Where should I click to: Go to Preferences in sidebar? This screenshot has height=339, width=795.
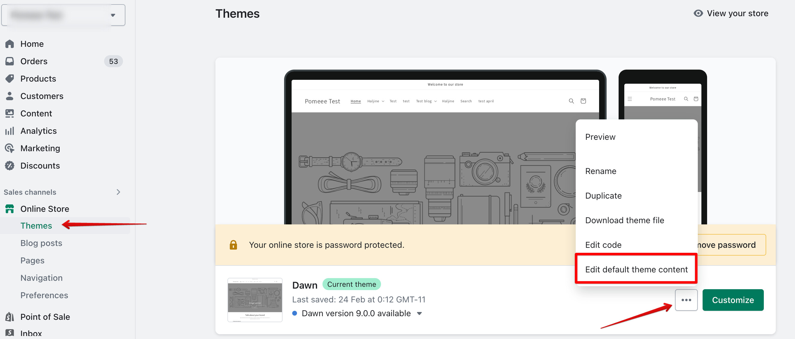click(x=44, y=295)
